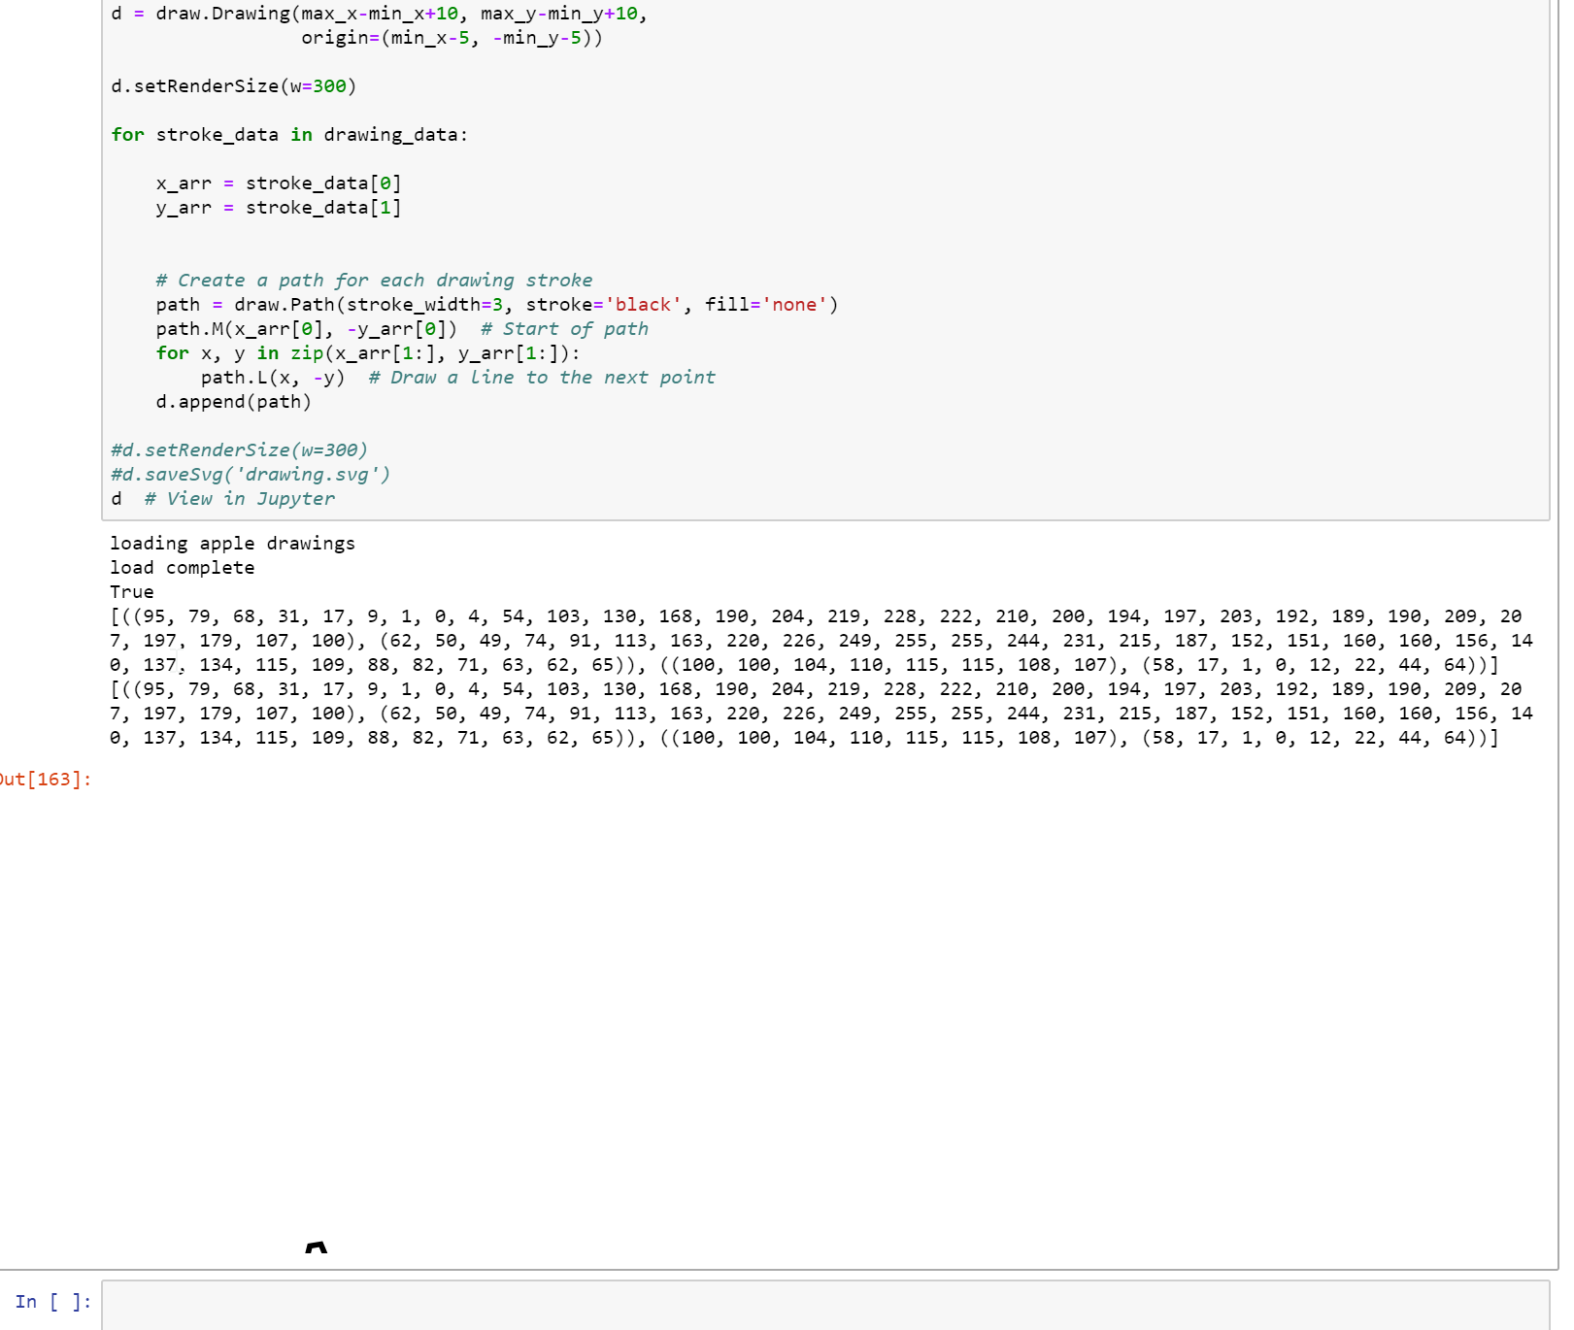1574x1330 pixels.
Task: Select the x_arr = stroke_data[0] assignment
Action: coord(280,183)
